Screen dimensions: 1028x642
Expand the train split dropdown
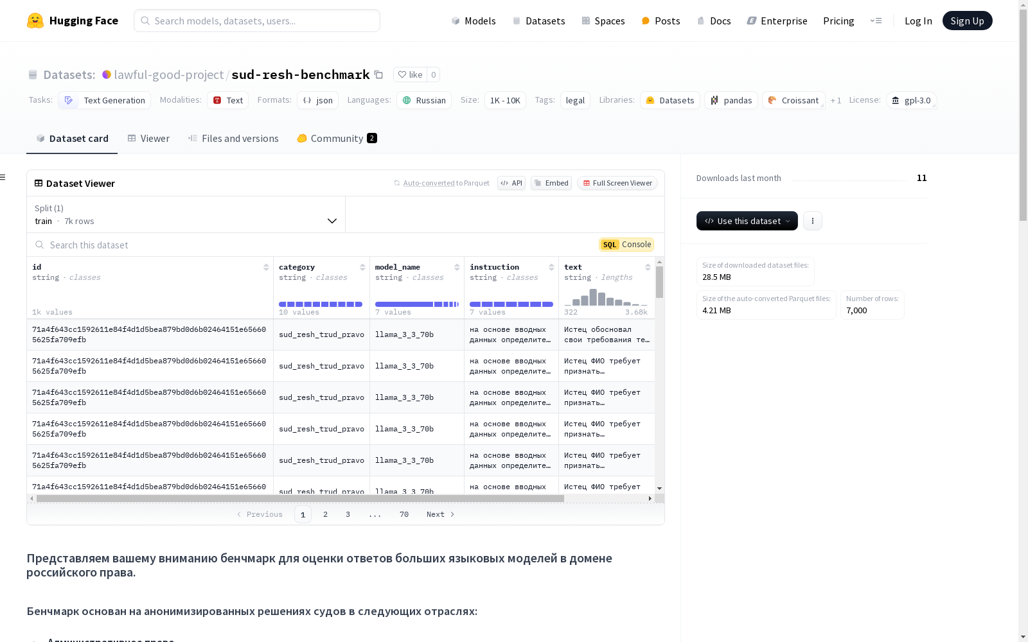(x=186, y=214)
